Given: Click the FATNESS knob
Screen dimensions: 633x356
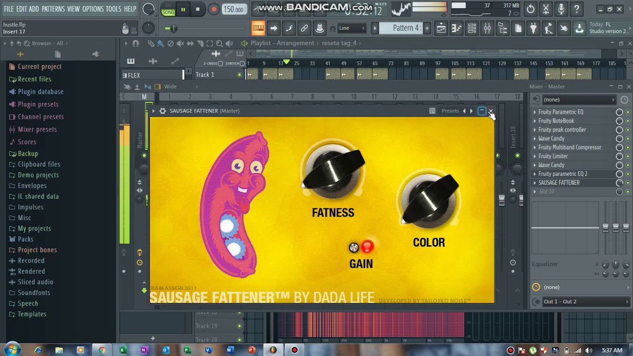Looking at the screenshot, I should tap(333, 170).
